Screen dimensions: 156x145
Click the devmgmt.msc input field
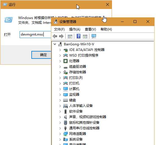click(x=35, y=34)
